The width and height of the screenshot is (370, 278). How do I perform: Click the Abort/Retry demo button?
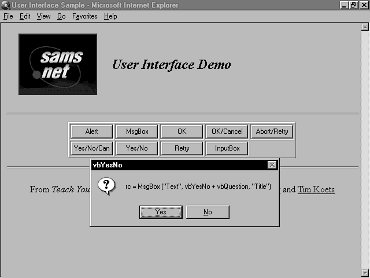[x=272, y=131]
